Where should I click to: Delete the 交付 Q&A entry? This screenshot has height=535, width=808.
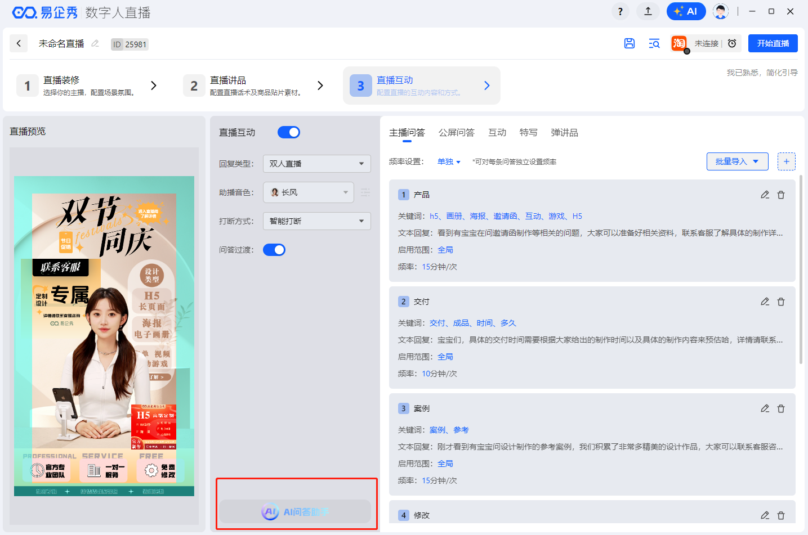(781, 302)
